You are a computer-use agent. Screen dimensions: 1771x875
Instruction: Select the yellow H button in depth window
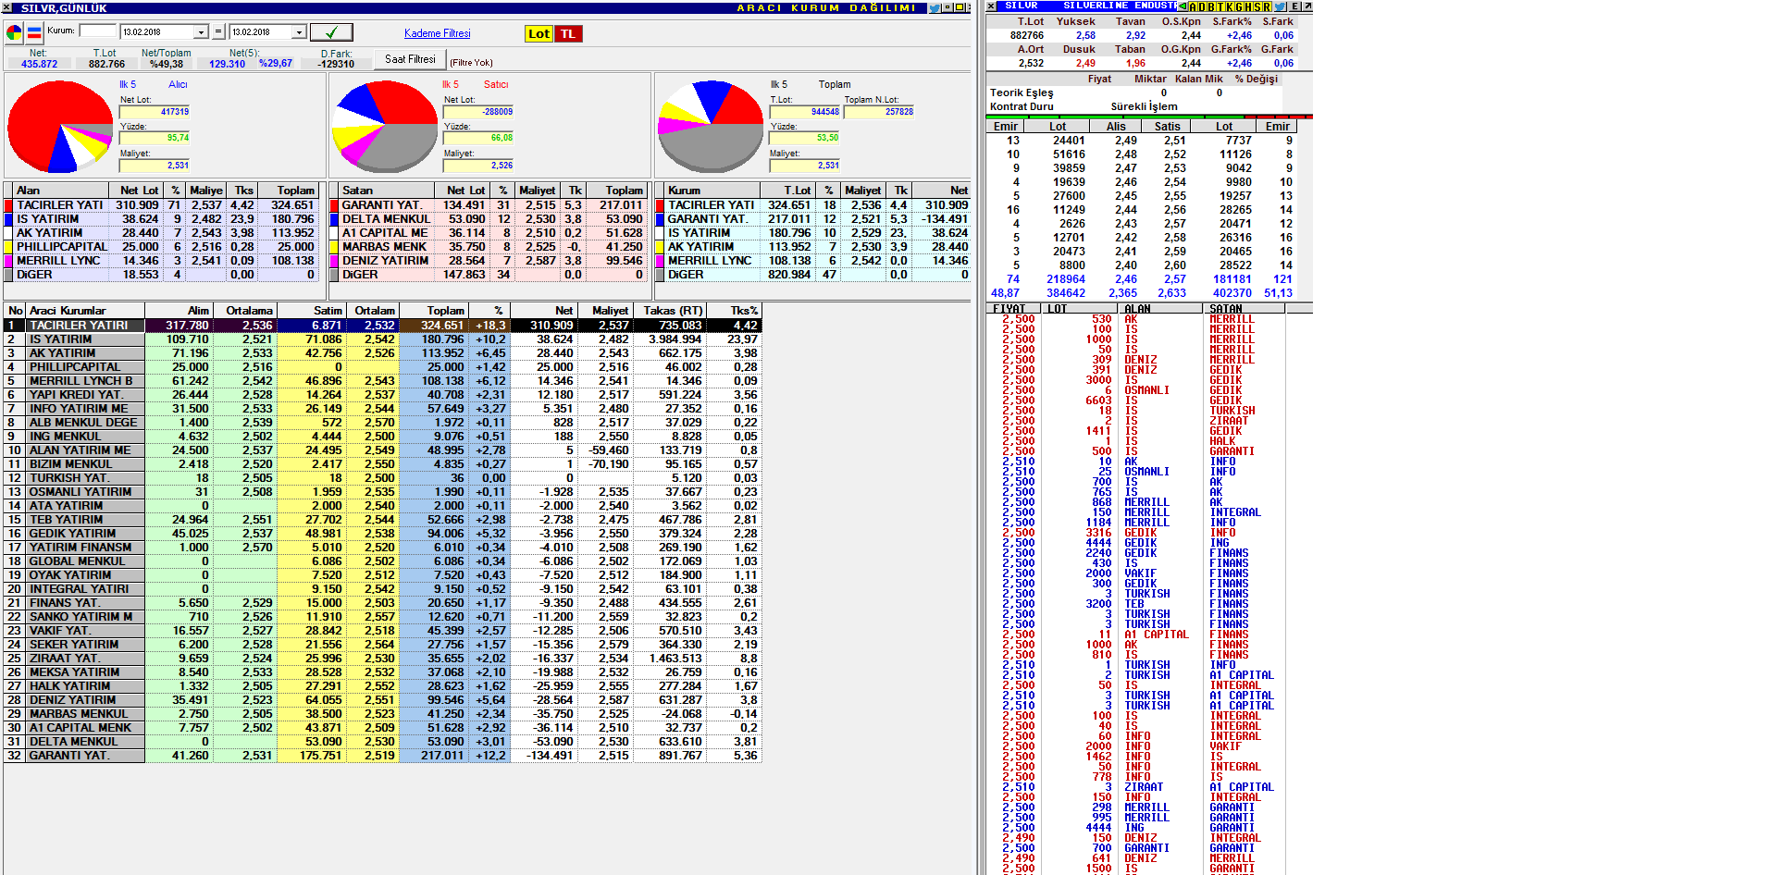click(x=1248, y=6)
